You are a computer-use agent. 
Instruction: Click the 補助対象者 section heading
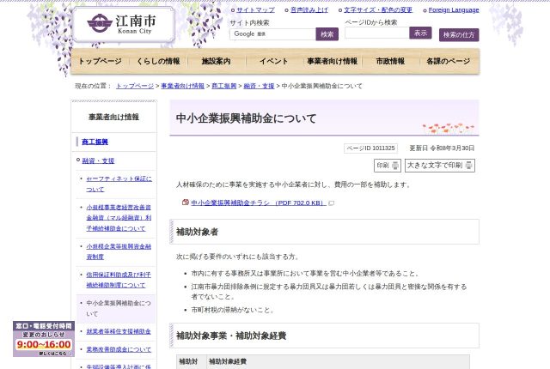[x=197, y=232]
